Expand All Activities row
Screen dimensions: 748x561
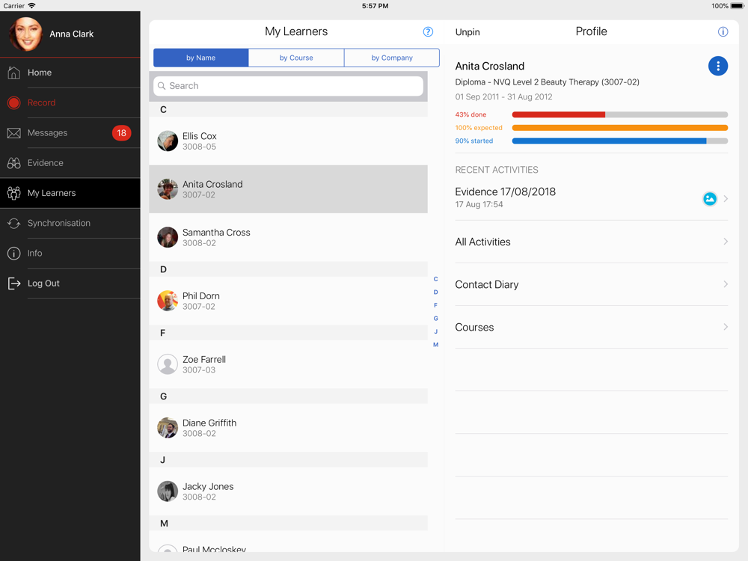tap(592, 242)
